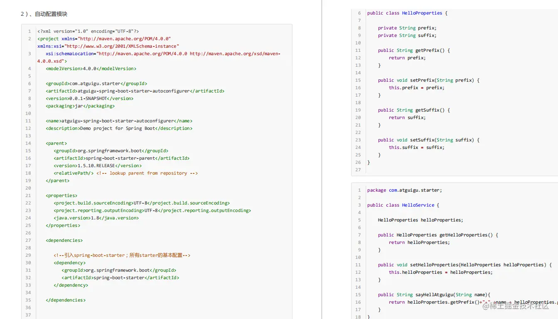The image size is (558, 319).
Task: Select the "private String prefix;" line
Action: click(408, 28)
